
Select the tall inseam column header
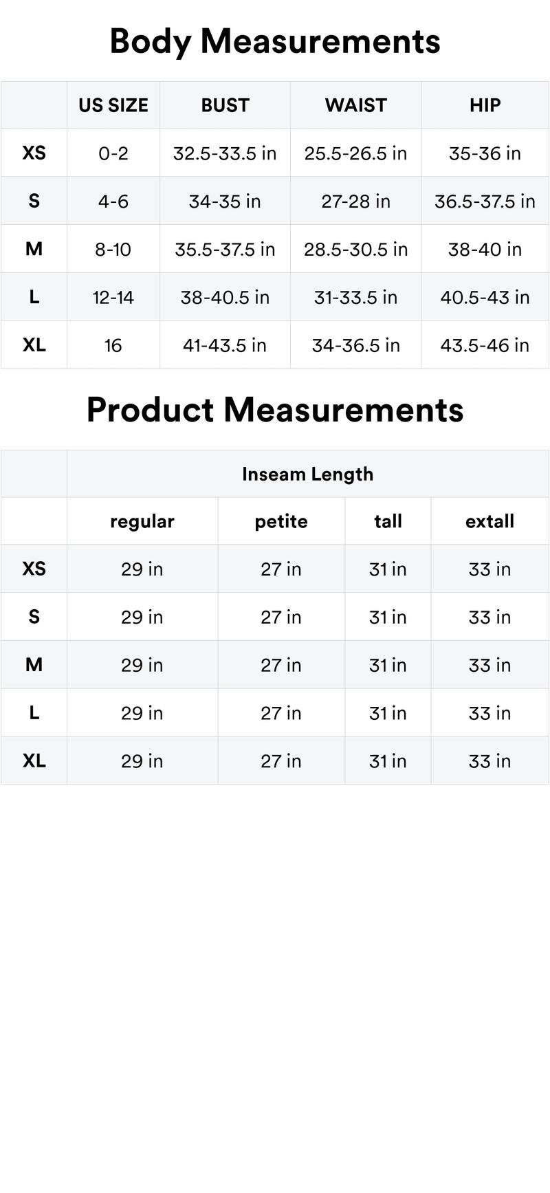(388, 521)
